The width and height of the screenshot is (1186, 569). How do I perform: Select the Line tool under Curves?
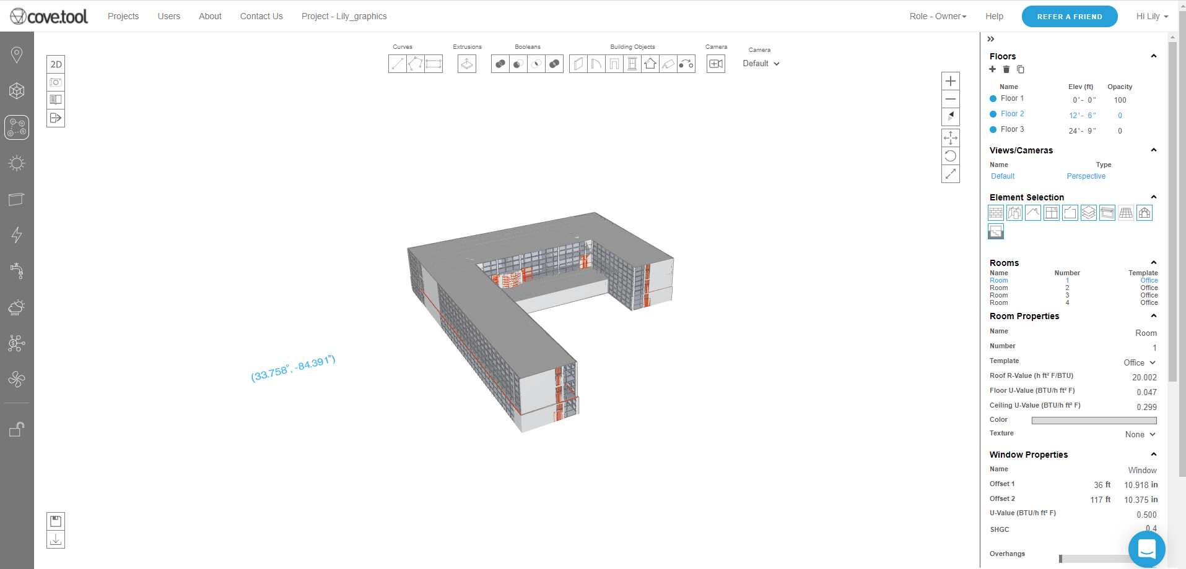point(397,64)
